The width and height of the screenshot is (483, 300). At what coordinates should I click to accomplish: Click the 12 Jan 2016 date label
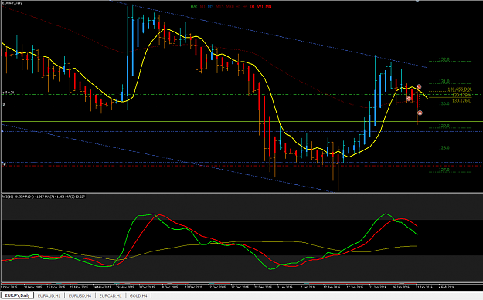tap(332, 288)
